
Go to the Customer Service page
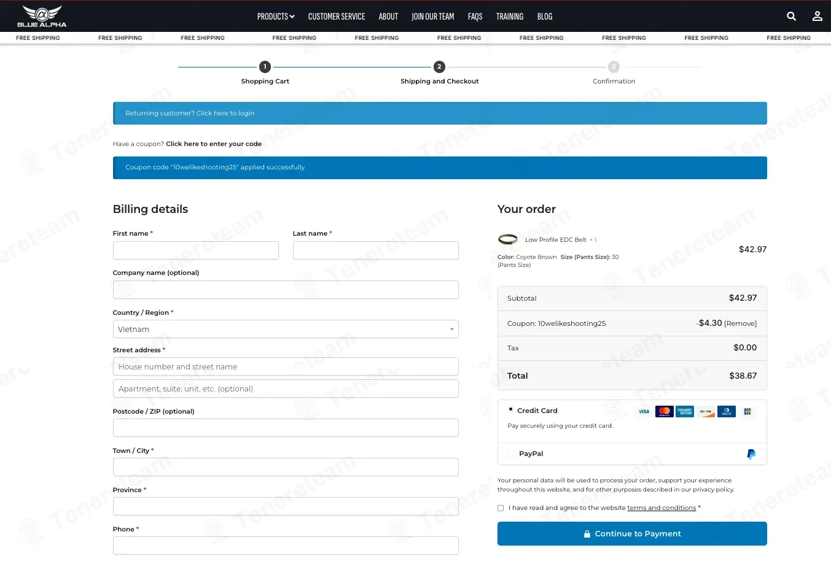337,17
